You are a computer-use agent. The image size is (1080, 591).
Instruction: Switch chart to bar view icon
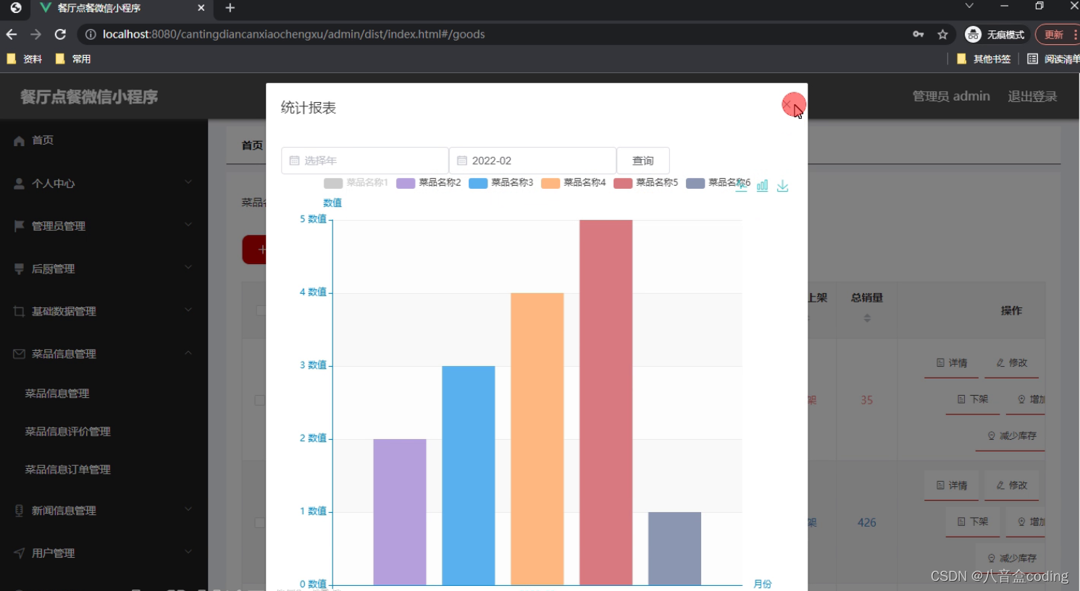(762, 186)
